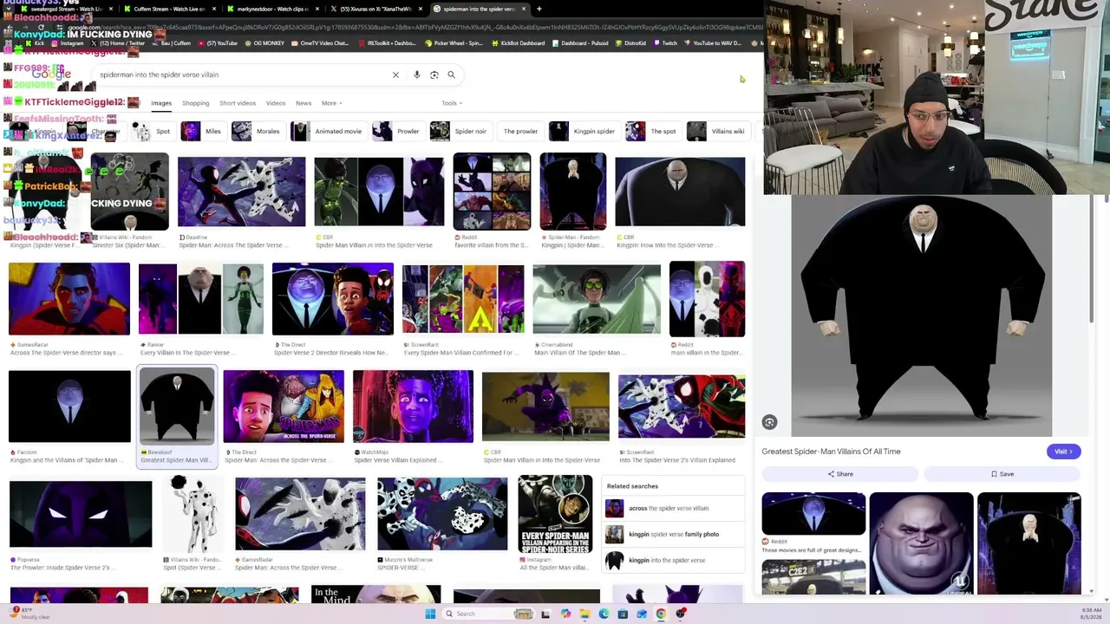Image resolution: width=1110 pixels, height=624 pixels.
Task: Open the Picker Wheel bookmark
Action: pyautogui.click(x=454, y=42)
